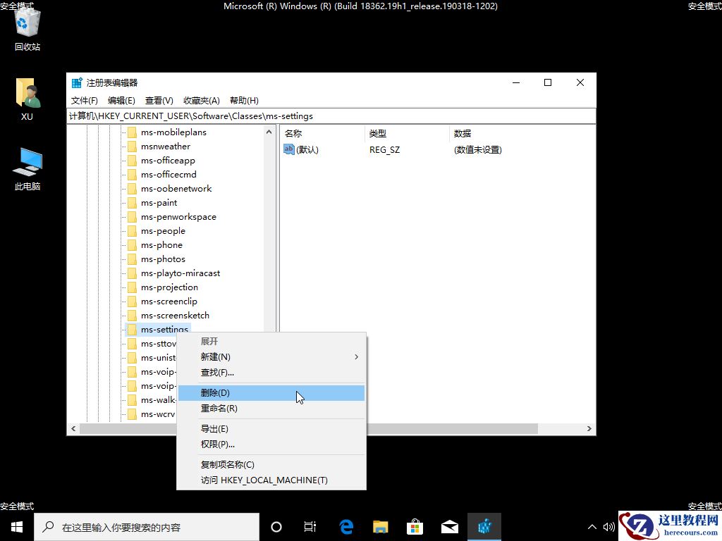Expand hidden icons in the system tray
The width and height of the screenshot is (722, 541).
pos(592,526)
